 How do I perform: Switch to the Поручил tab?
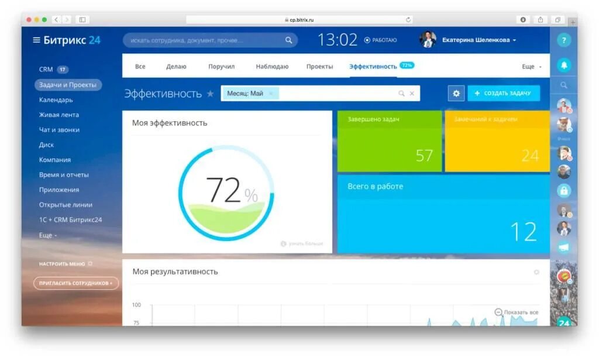pyautogui.click(x=222, y=66)
